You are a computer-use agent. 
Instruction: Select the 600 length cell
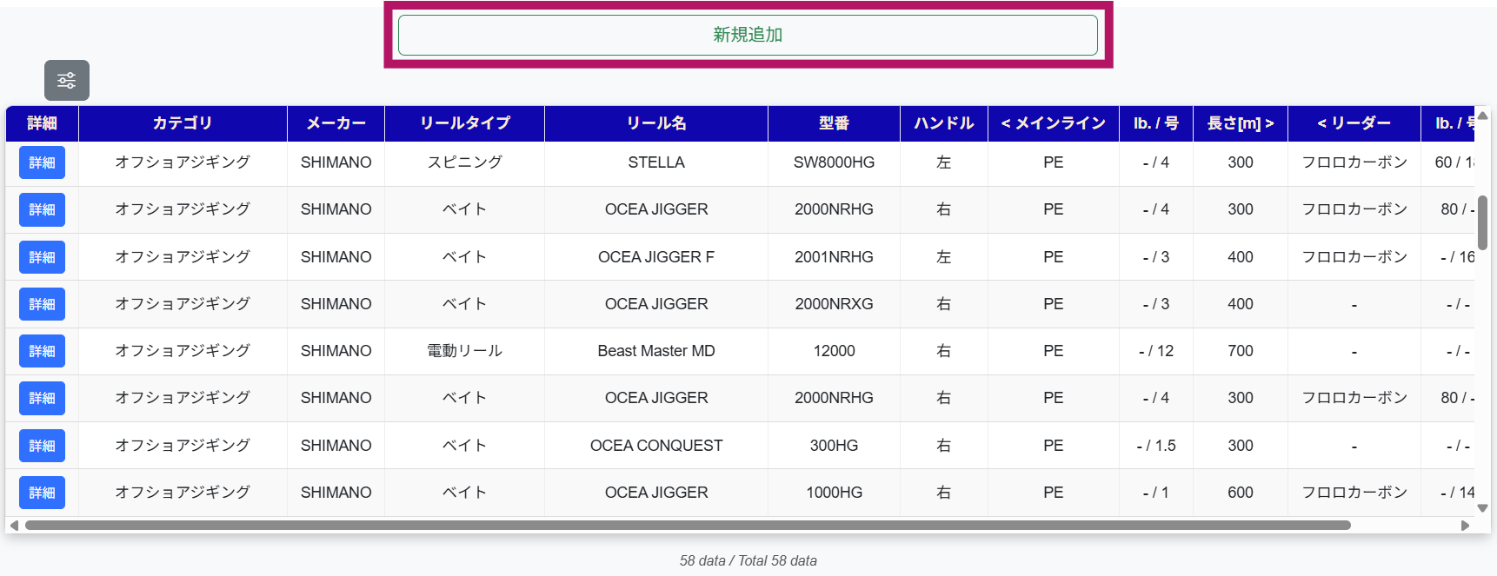pos(1241,493)
